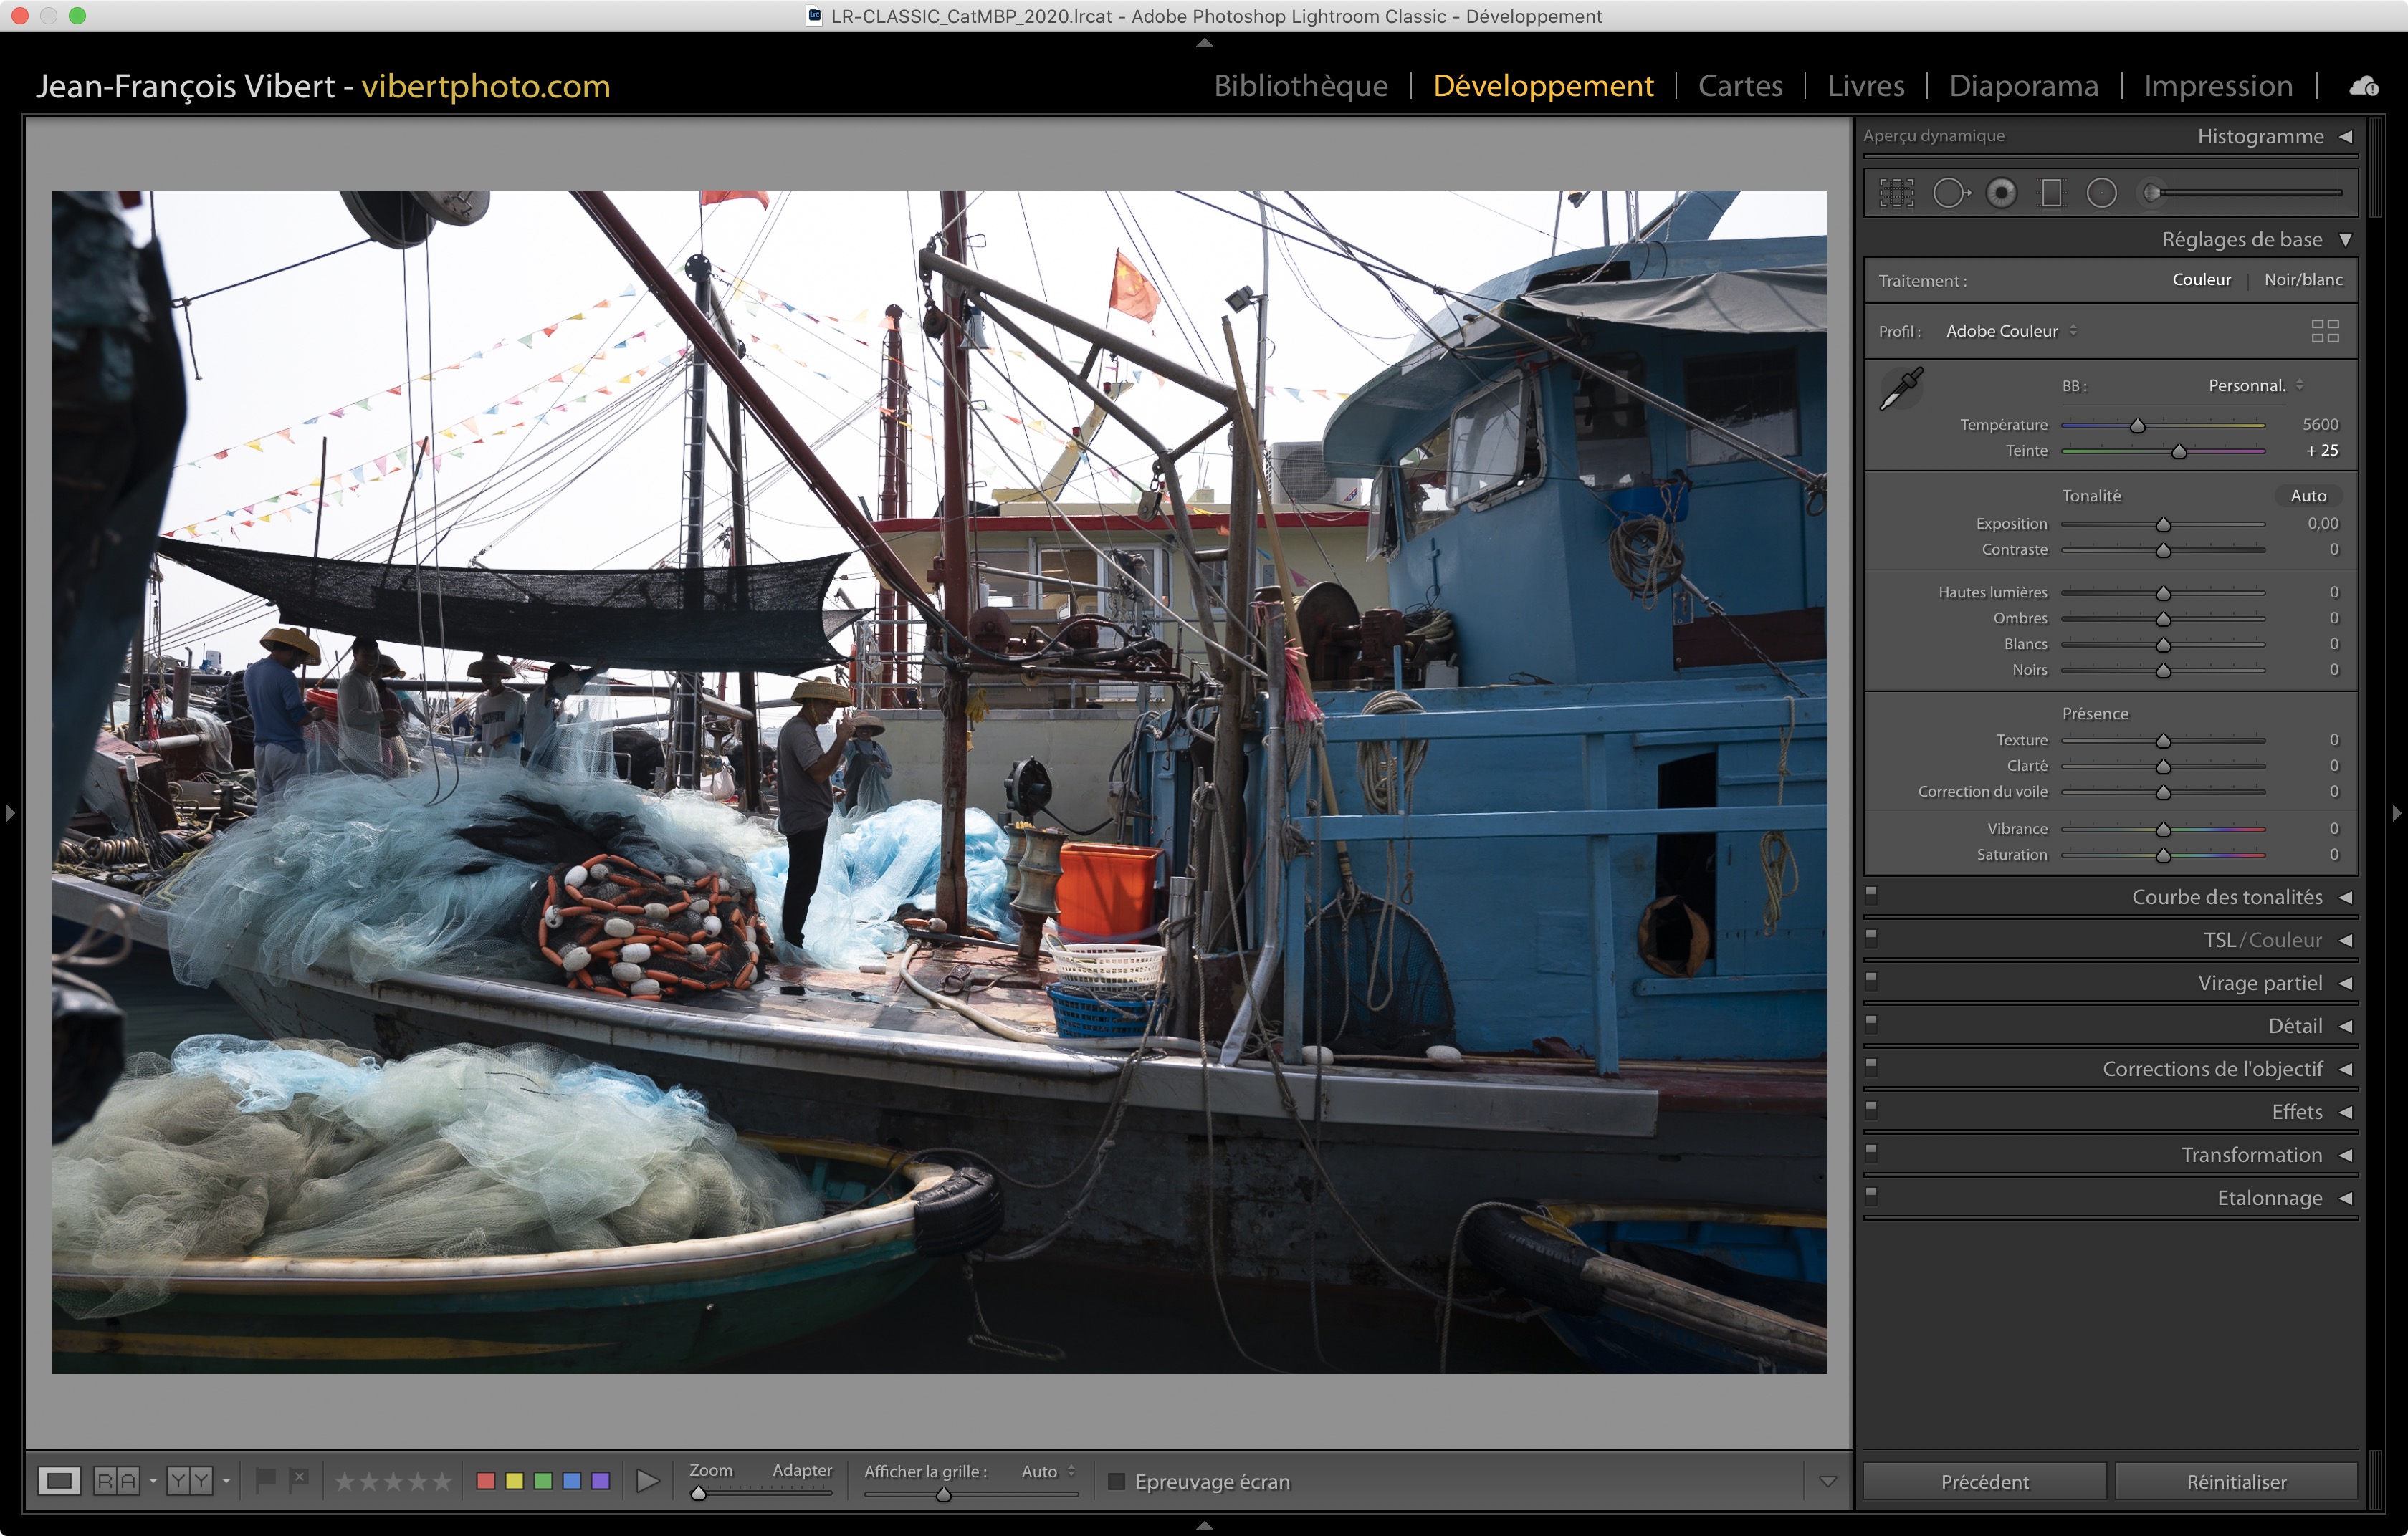Click the Réinitialiser button
2408x1536 pixels.
coord(2236,1481)
